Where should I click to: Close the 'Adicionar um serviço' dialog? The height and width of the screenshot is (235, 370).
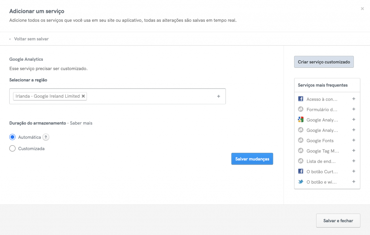coord(362,9)
